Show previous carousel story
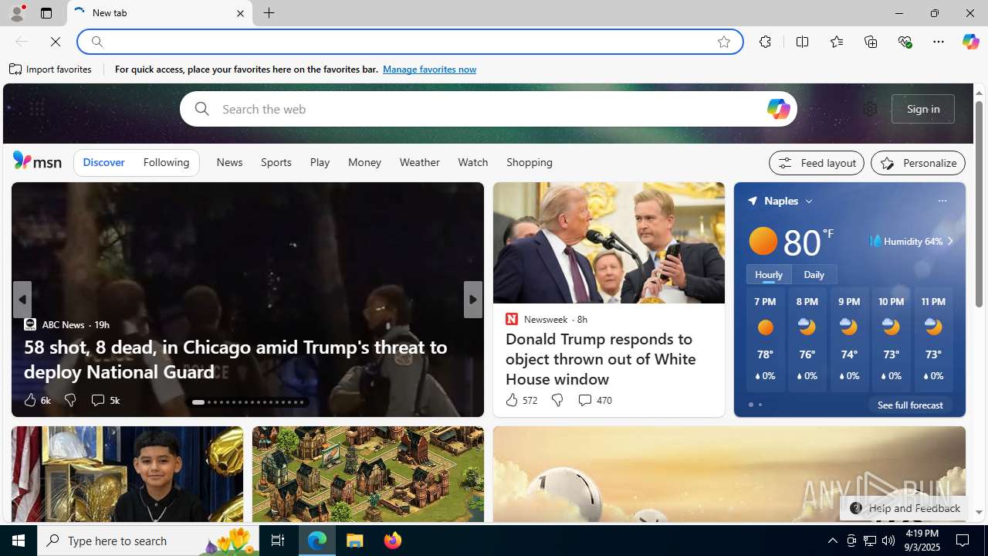This screenshot has width=988, height=556. (x=22, y=300)
